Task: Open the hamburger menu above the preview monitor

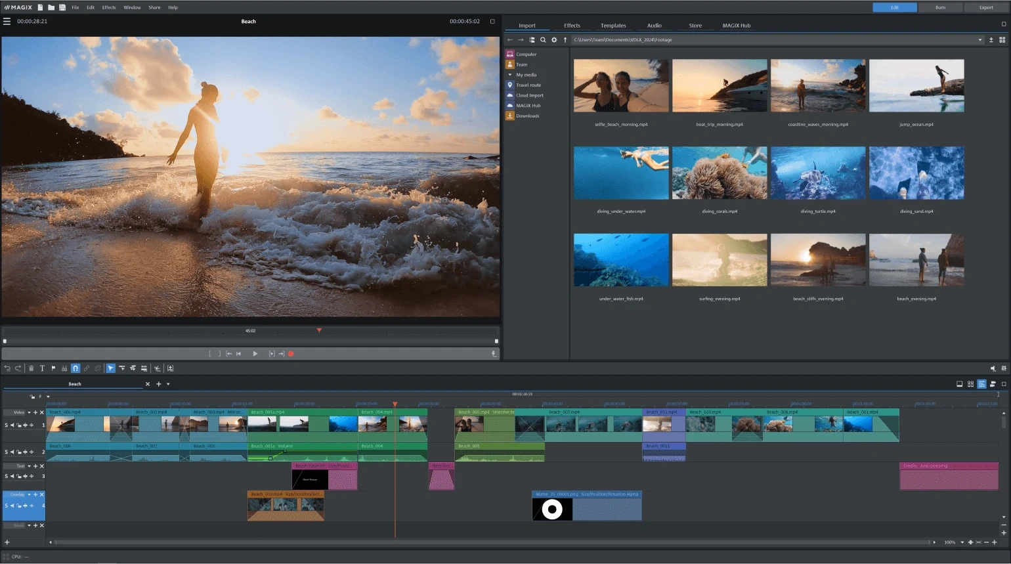Action: pyautogui.click(x=7, y=21)
